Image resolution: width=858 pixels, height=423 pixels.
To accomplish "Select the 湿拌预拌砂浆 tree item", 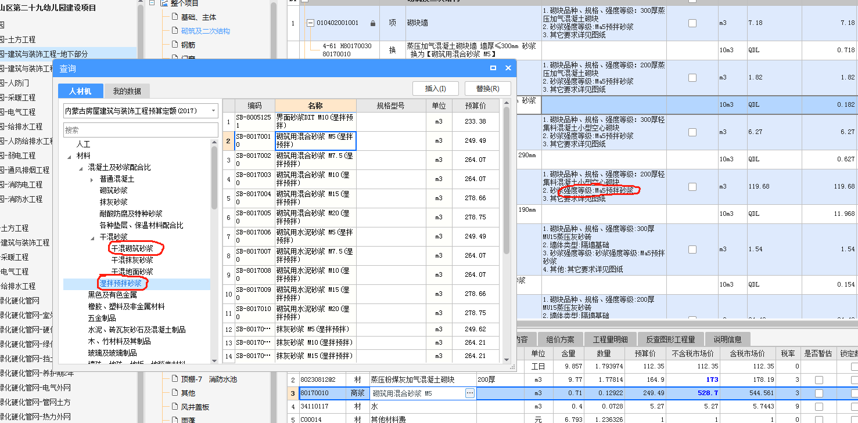I will [x=121, y=283].
